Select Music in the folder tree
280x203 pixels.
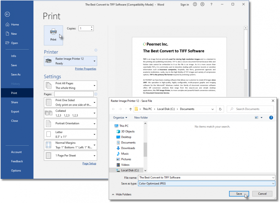(x=123, y=153)
